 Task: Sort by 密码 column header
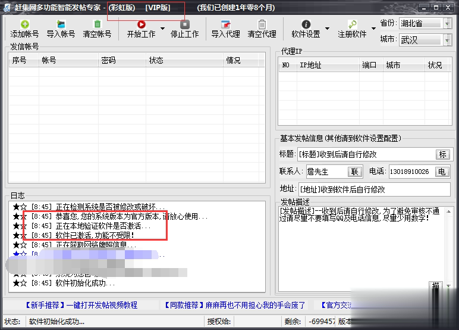122,60
